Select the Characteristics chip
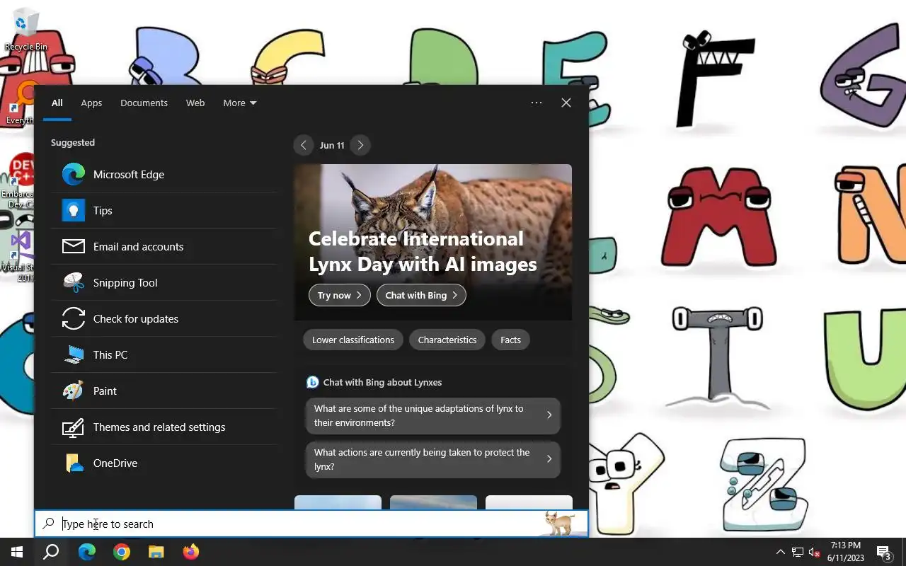The height and width of the screenshot is (566, 906). coord(447,340)
